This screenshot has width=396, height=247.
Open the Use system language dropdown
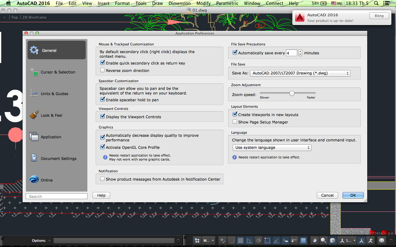272,148
